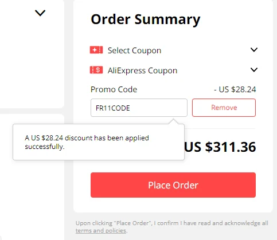Click the US $311.36 order total
The image size is (277, 240).
[x=220, y=147]
